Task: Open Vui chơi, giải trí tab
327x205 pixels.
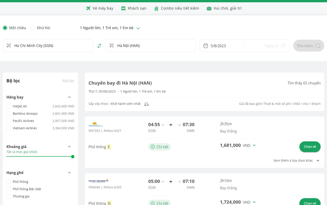Action: pos(224,8)
